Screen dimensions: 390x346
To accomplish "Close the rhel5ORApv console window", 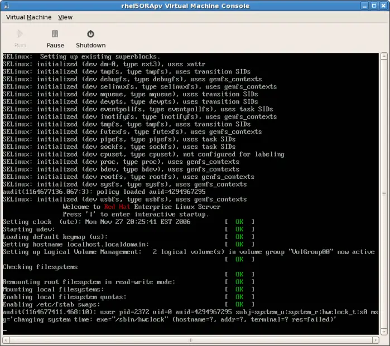I will (x=382, y=6).
